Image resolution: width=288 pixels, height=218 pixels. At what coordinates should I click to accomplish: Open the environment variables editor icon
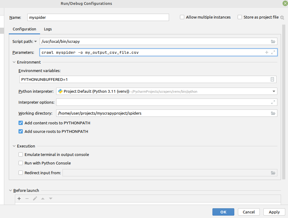(x=272, y=79)
